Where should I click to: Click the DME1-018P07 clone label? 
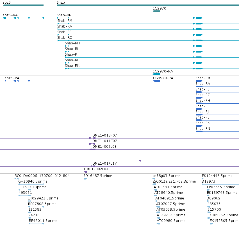105,135
